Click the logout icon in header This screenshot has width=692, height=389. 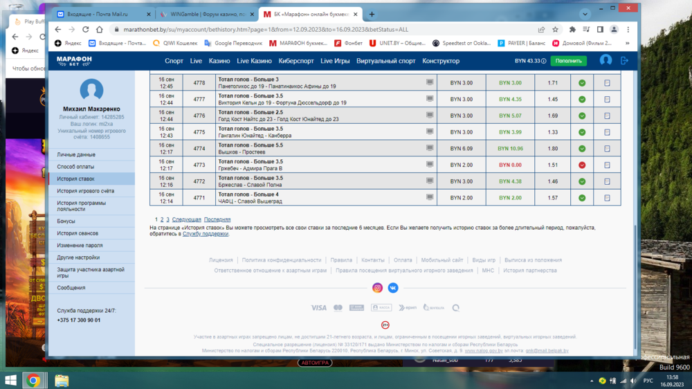[625, 61]
